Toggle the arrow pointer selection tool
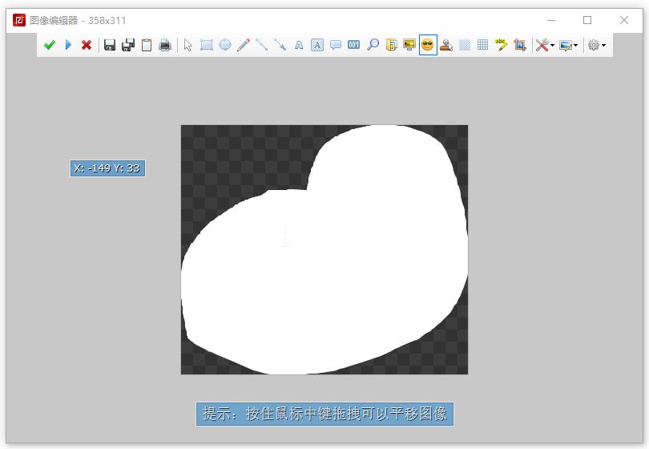Screen dimensions: 649x449 click(x=187, y=46)
